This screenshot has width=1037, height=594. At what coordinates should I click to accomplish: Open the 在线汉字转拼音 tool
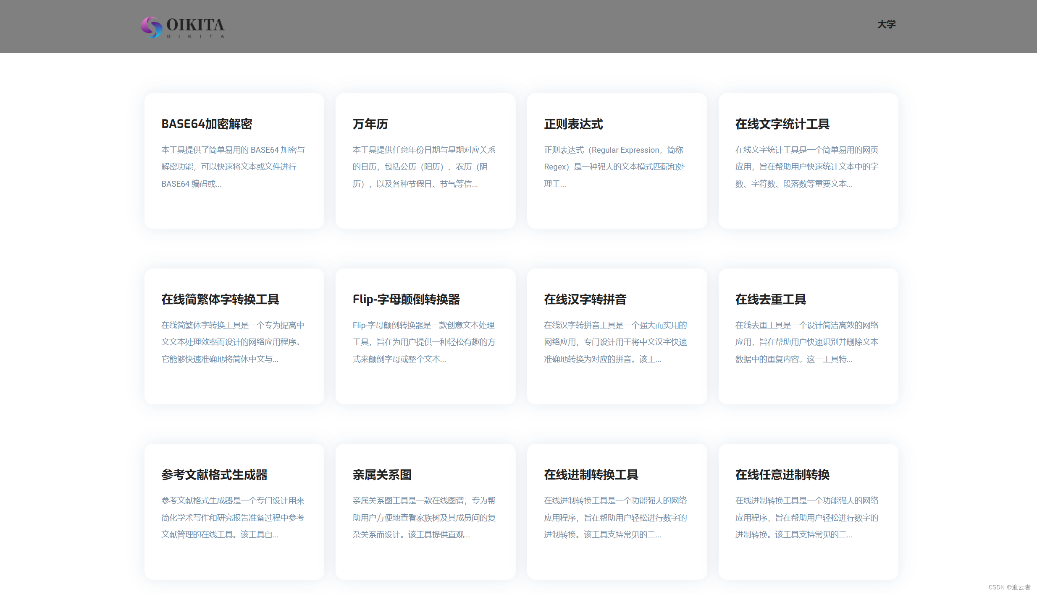[585, 300]
